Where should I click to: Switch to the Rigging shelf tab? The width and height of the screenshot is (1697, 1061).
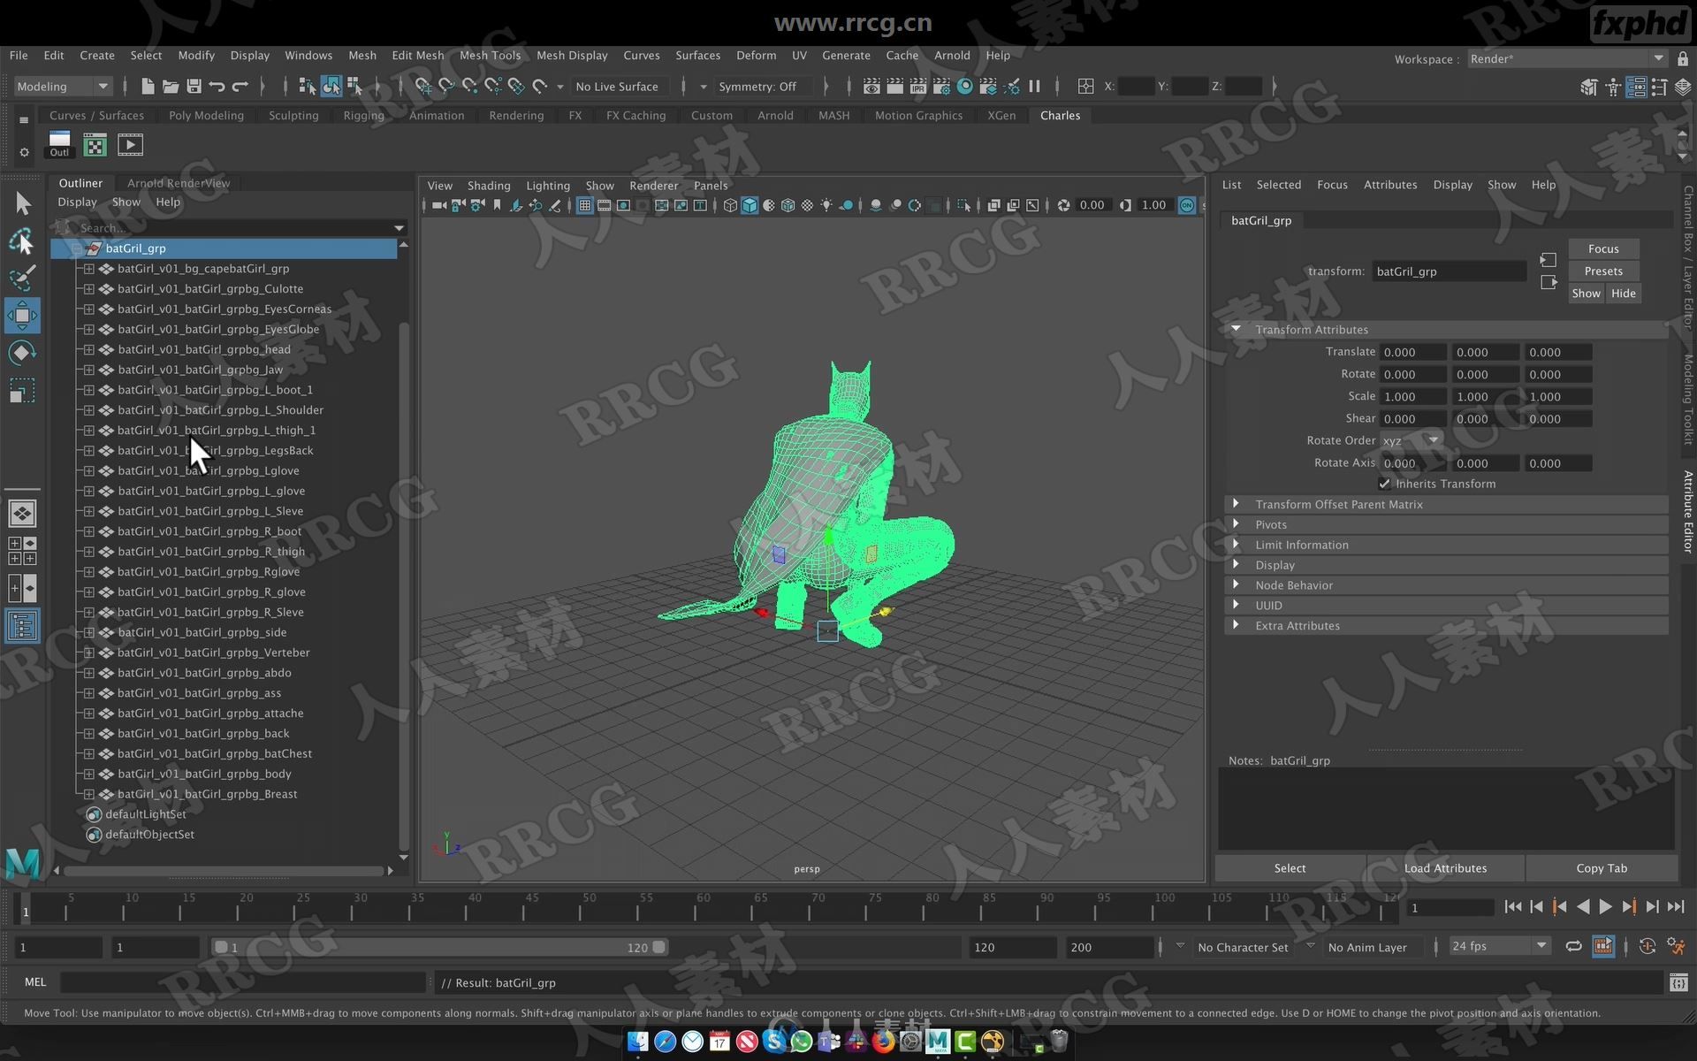click(x=363, y=115)
